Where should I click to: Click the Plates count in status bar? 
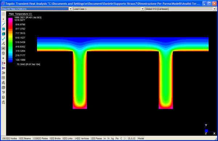click(40, 138)
